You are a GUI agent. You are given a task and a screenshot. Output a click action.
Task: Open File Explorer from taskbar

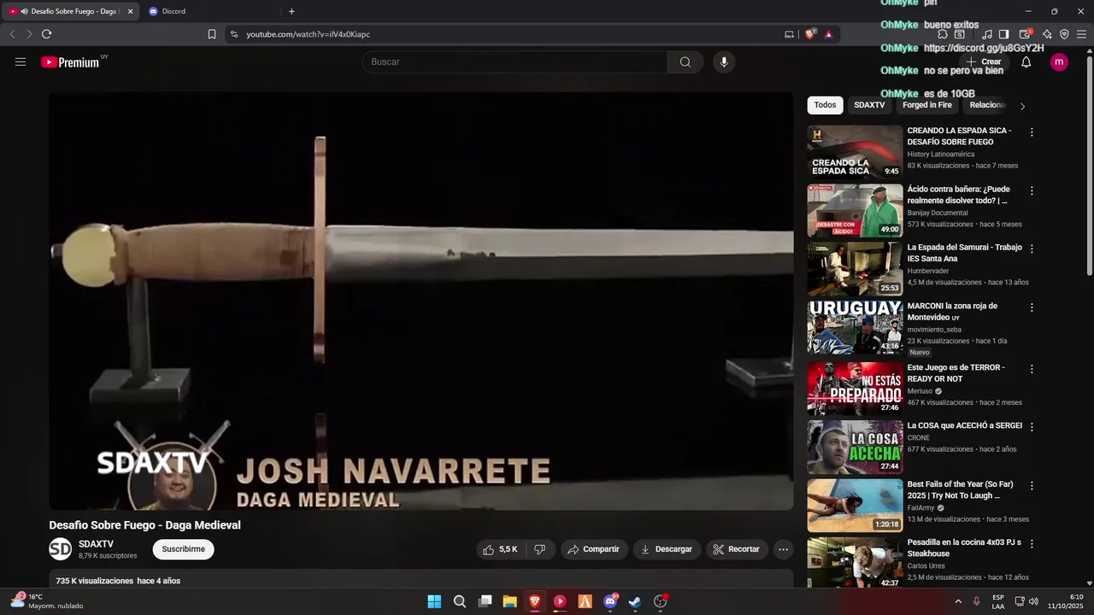tap(509, 601)
